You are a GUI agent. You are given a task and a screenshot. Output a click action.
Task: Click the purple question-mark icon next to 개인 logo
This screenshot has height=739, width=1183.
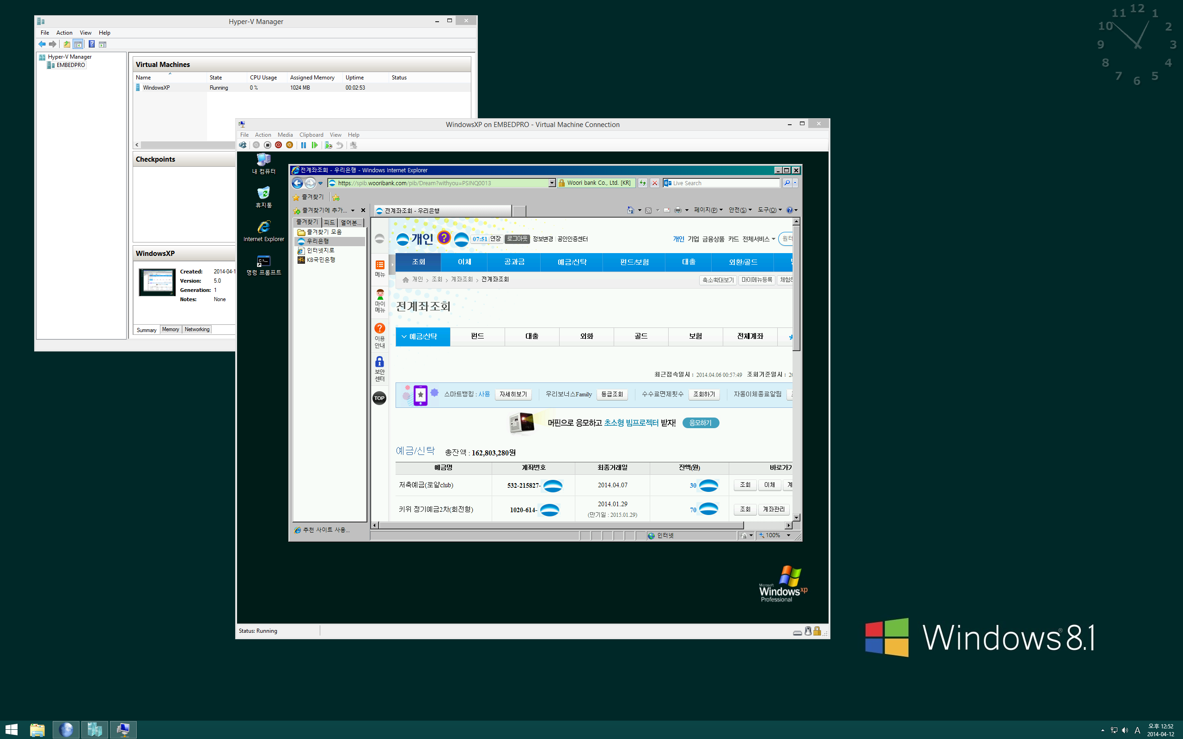(444, 237)
